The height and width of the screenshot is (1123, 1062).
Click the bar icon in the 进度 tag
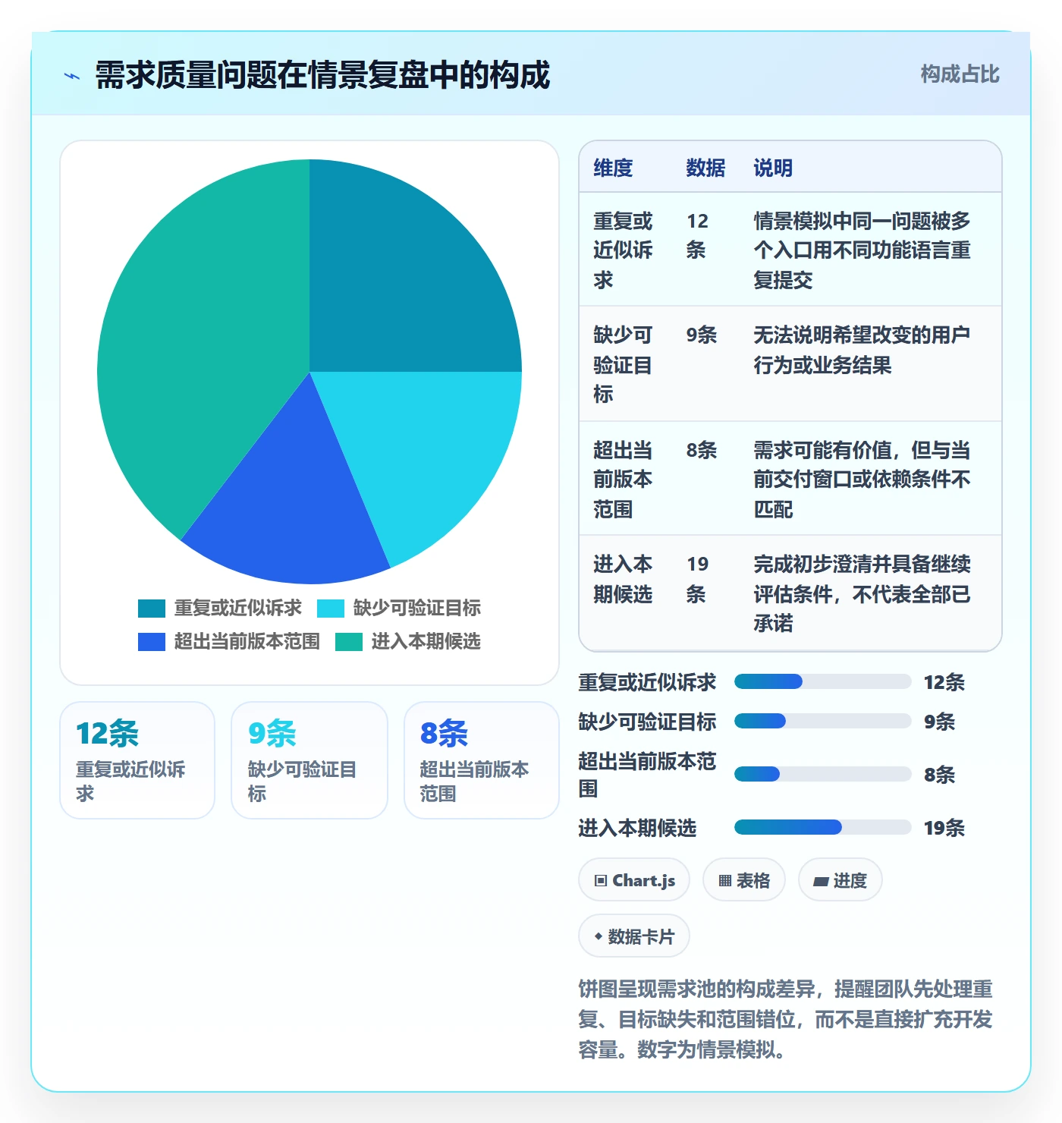click(x=821, y=881)
